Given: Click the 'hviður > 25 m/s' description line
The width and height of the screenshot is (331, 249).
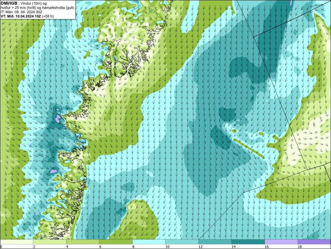Looking at the screenshot, I should pos(37,8).
